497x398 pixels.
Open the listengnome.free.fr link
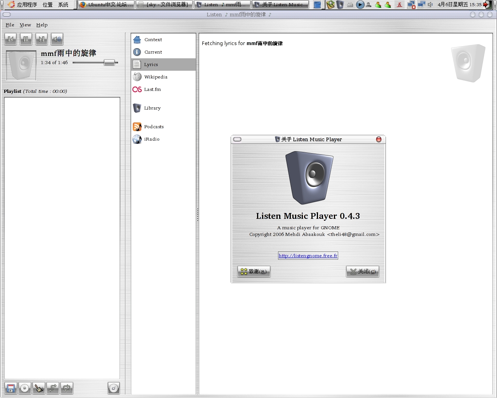pos(308,255)
